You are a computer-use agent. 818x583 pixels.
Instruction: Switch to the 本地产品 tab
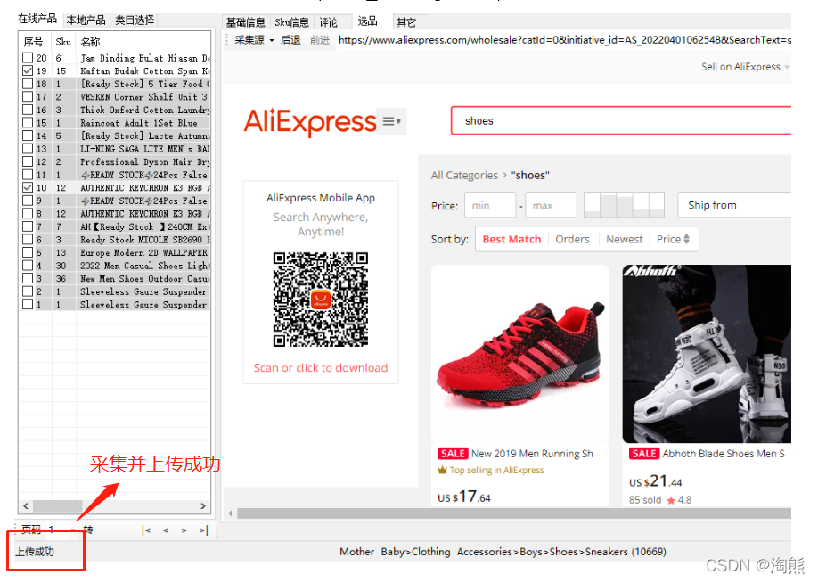click(x=86, y=21)
